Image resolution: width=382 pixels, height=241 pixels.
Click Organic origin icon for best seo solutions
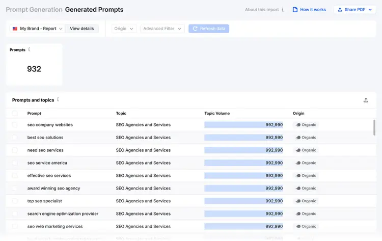tap(298, 138)
